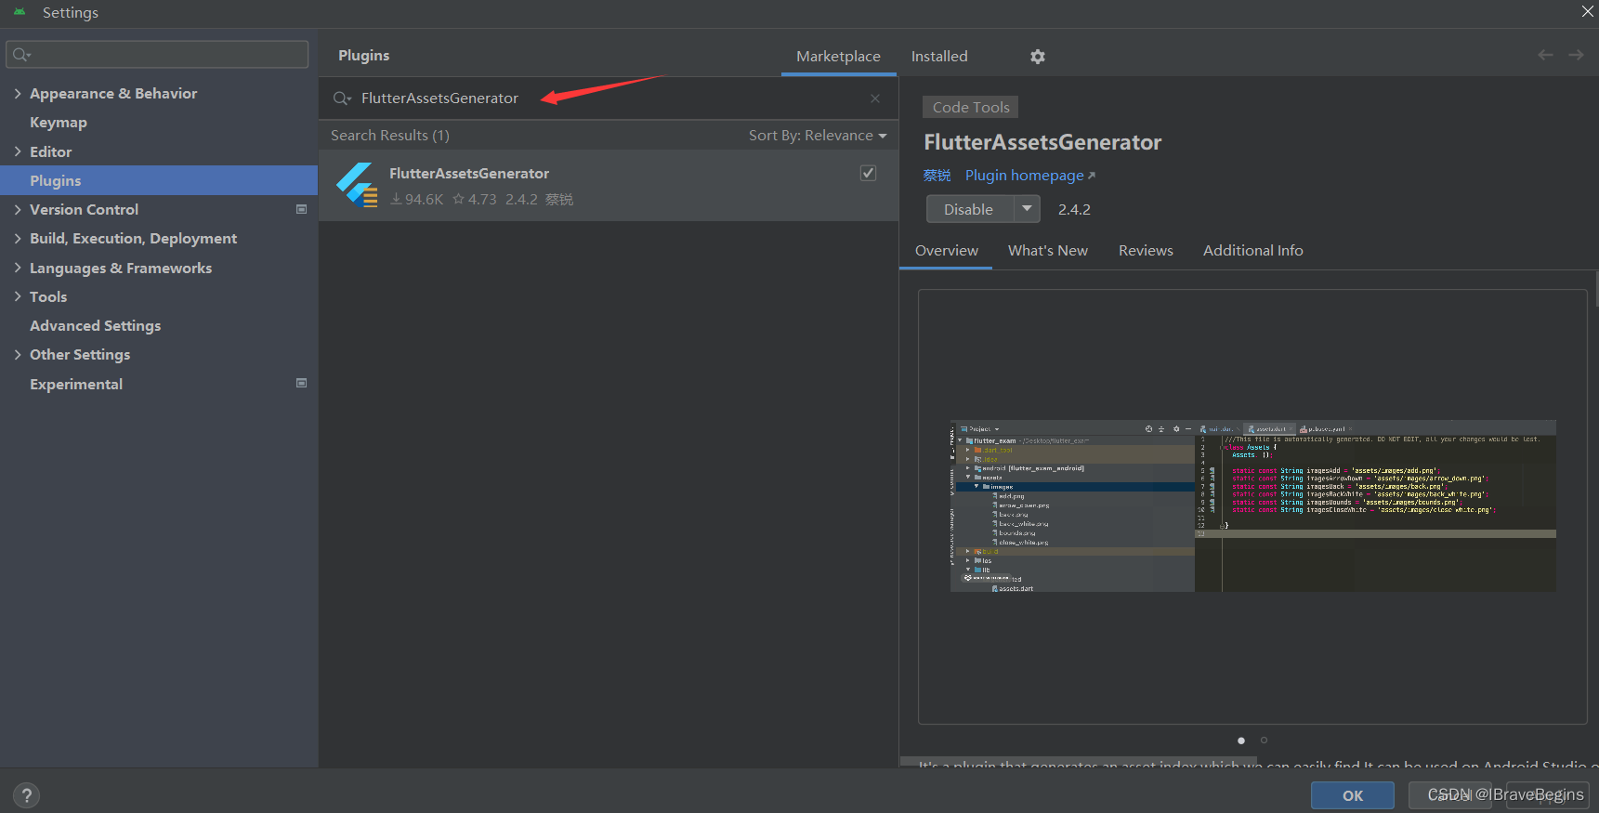Viewport: 1599px width, 813px height.
Task: Clear the plugin search field
Action: click(x=875, y=98)
